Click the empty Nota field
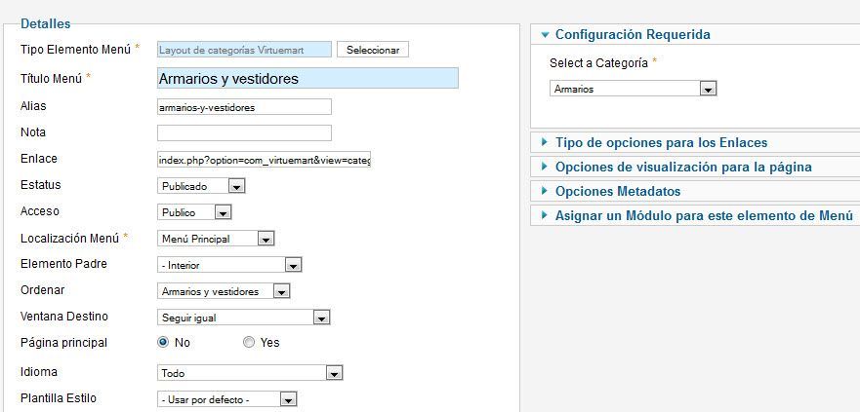Screen dimensions: 860x412 pos(245,133)
